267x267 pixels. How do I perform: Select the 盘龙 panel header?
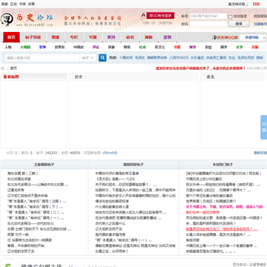[x=211, y=77]
